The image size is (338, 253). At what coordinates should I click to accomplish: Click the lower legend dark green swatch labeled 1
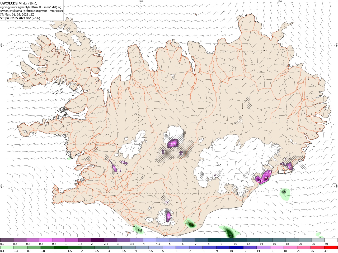[x=61, y=247]
